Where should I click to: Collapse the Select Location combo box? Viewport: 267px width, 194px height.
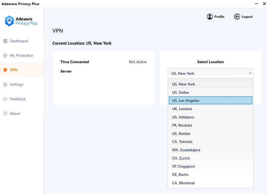(210, 73)
